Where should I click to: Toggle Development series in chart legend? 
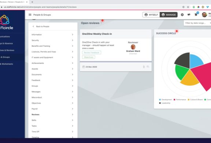pyautogui.click(x=165, y=100)
